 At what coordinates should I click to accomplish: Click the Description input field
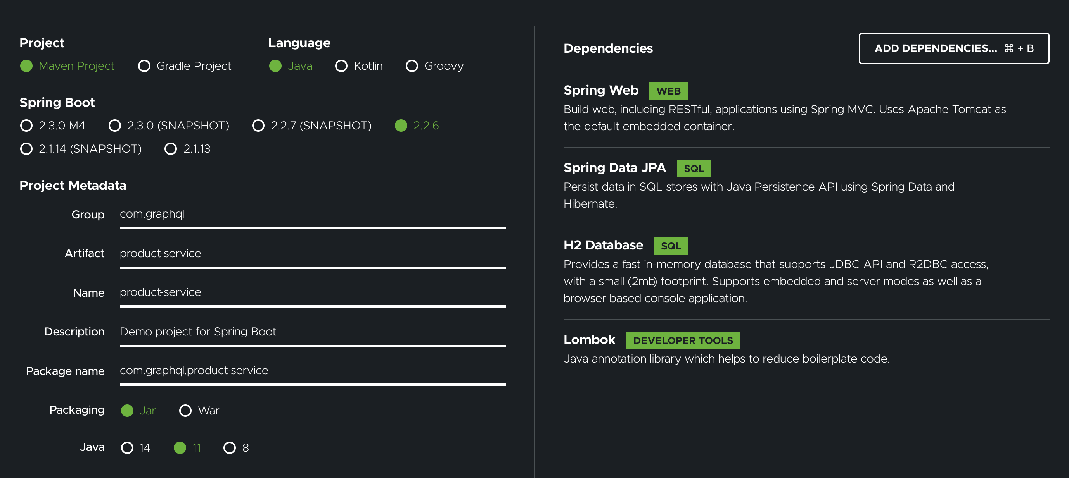(x=313, y=335)
